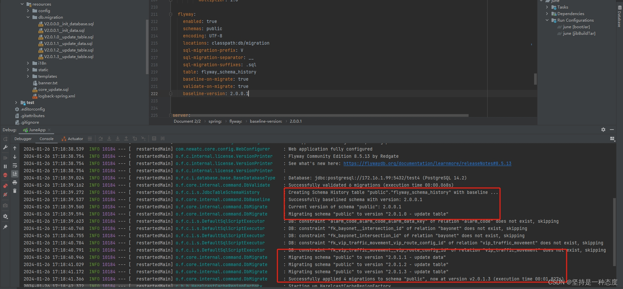Close the JuneApp debug tab
Screen dimensions: 623x289
coord(49,130)
